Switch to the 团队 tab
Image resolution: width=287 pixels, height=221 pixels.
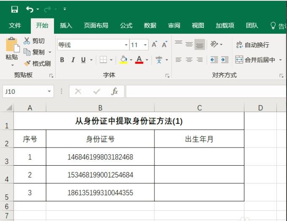coord(252,25)
